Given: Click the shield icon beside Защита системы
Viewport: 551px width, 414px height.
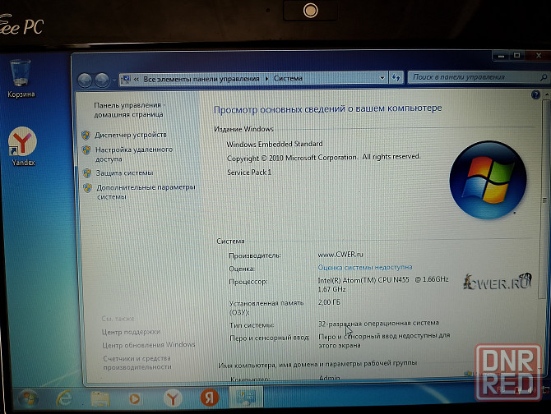Looking at the screenshot, I should [x=87, y=173].
